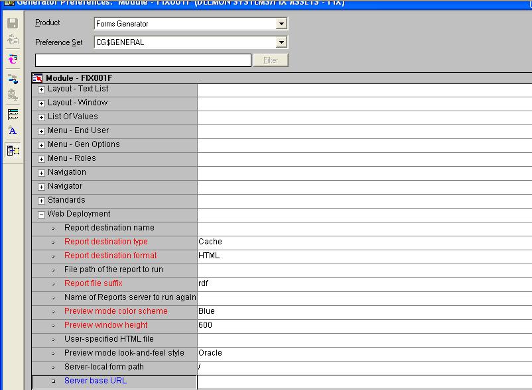Click the blue letter A icon
The width and height of the screenshot is (532, 390).
pyautogui.click(x=12, y=130)
